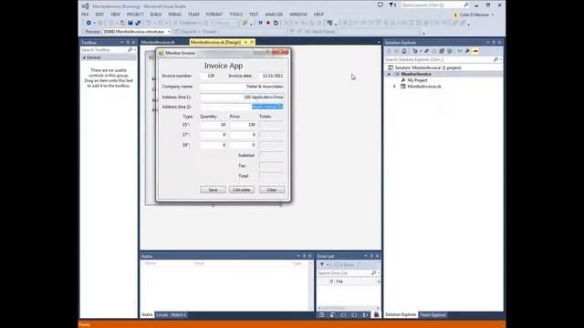The width and height of the screenshot is (584, 328).
Task: Open Autos panel window options dropdown
Action: [x=298, y=256]
